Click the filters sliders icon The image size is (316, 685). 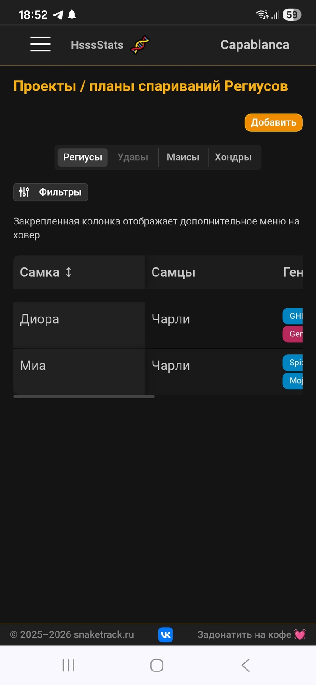[x=24, y=192]
